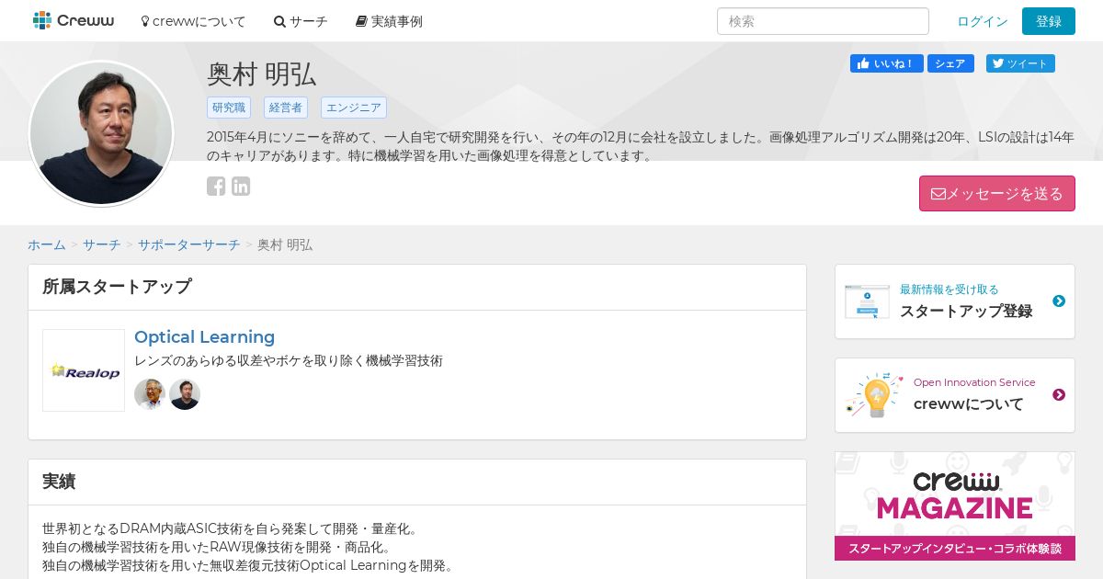The image size is (1103, 579).
Task: Click the Creww logo in the header
Action: pos(74,20)
